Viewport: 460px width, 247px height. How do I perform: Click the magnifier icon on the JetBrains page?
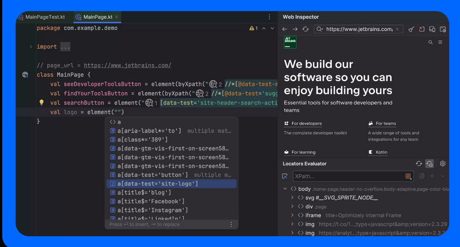tap(430, 43)
